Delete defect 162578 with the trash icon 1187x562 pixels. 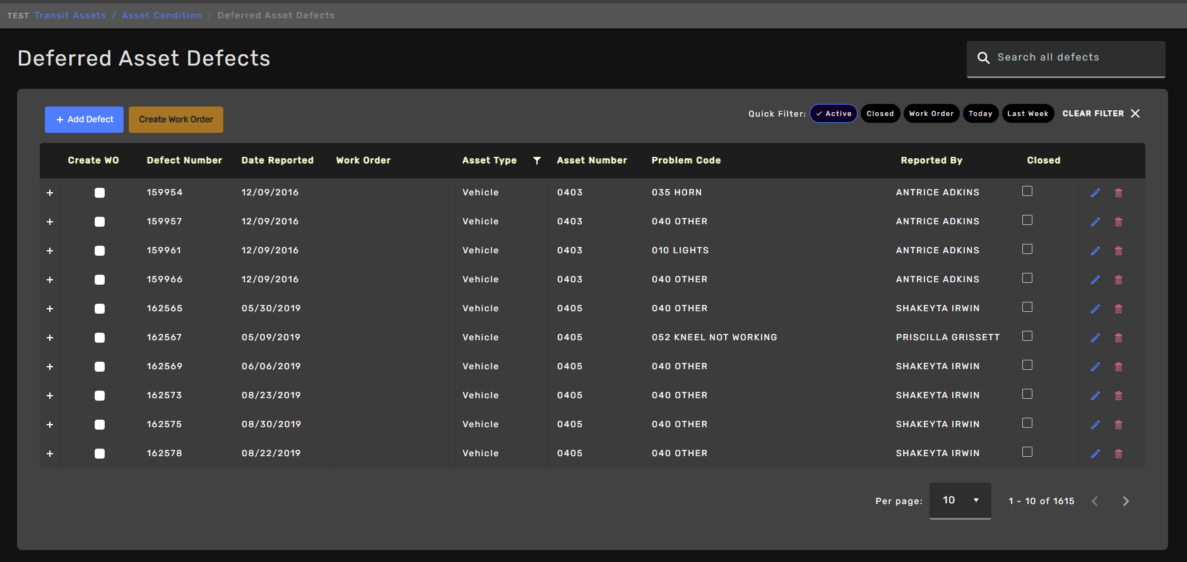(1118, 454)
